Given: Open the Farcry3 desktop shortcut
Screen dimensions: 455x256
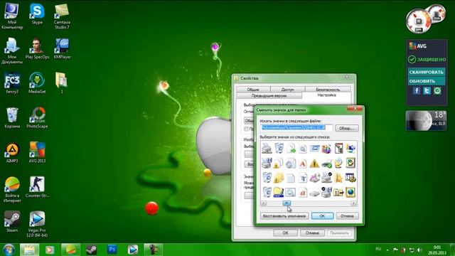Looking at the screenshot, I should click(12, 83).
